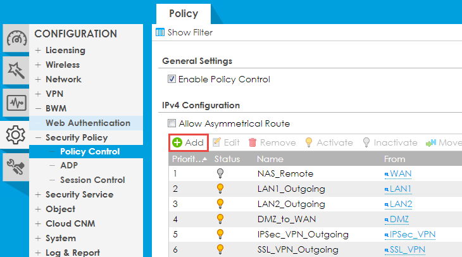462x257 pixels.
Task: Open Session Control in the sidebar
Action: click(x=92, y=180)
